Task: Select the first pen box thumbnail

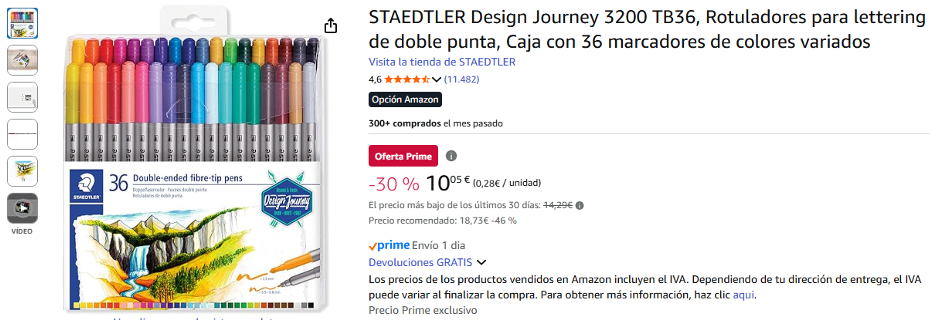Action: click(x=22, y=23)
